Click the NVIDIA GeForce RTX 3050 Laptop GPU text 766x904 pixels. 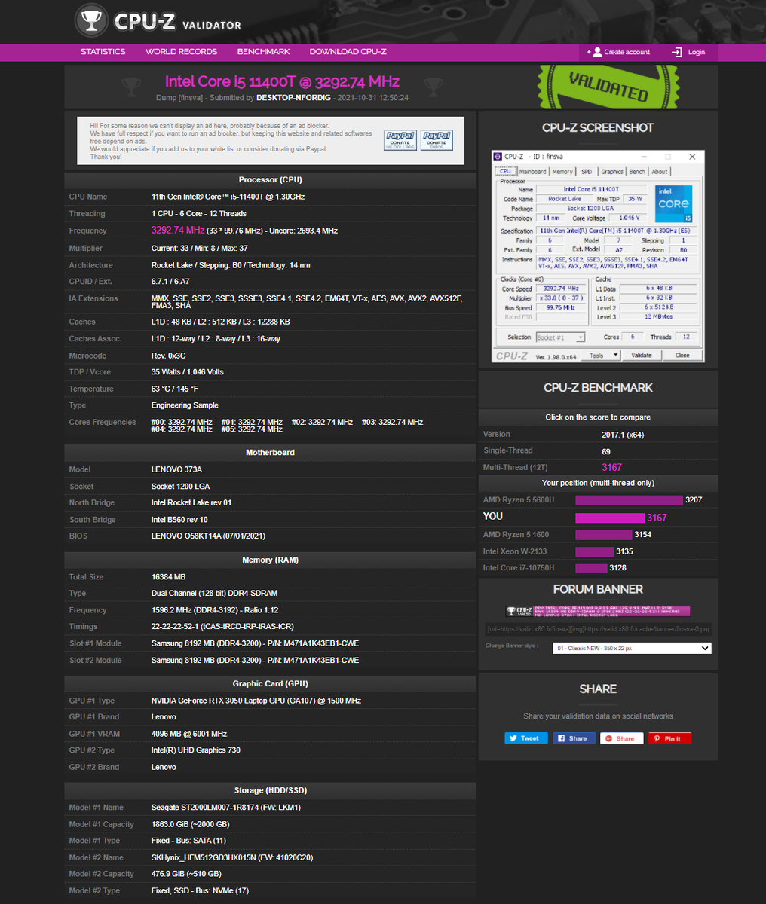(256, 701)
